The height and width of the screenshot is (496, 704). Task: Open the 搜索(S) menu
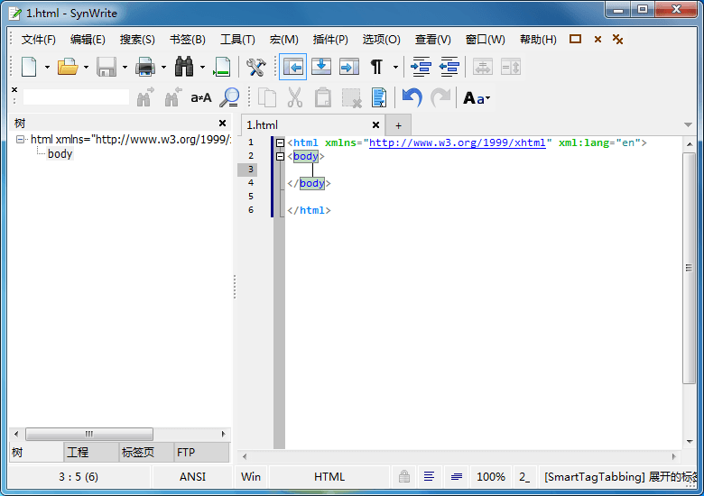pos(137,40)
